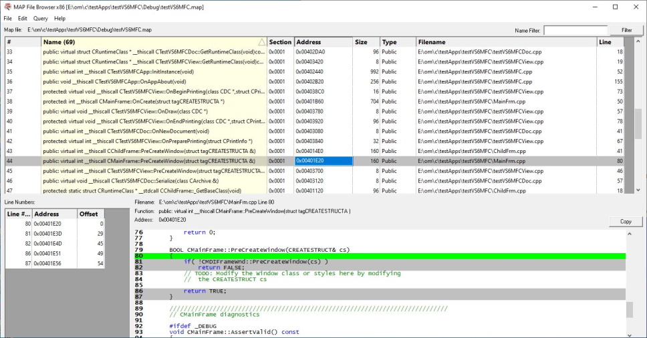Open the Query menu
The height and width of the screenshot is (338, 647).
tap(41, 19)
